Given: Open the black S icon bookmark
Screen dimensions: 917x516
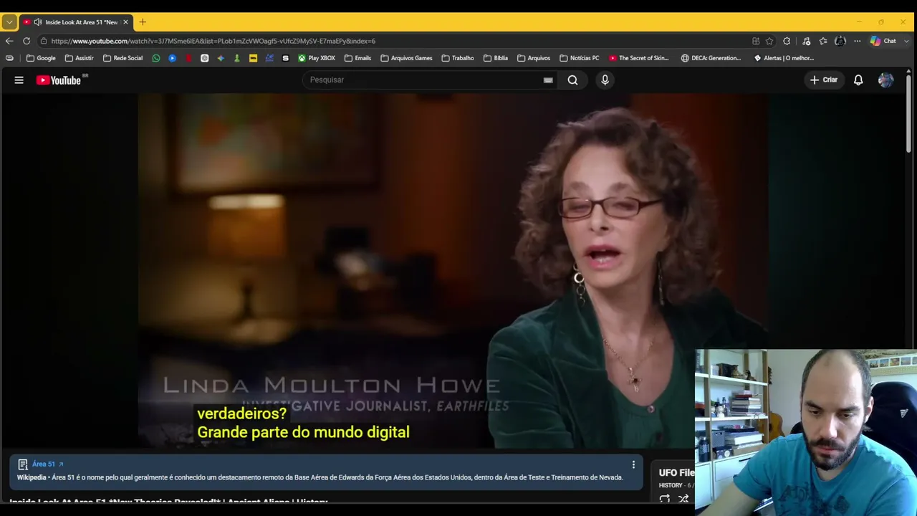Looking at the screenshot, I should [x=286, y=58].
